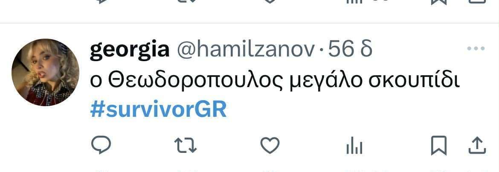View count number beside the upper analytics icon
The image size is (499, 172).
point(380,1)
